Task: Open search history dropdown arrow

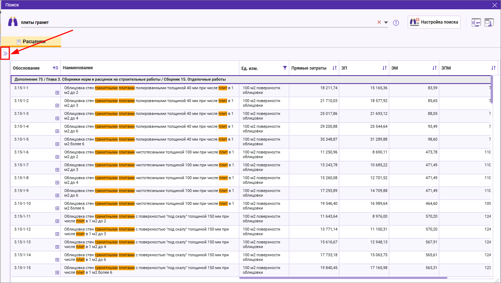Action: coord(386,22)
